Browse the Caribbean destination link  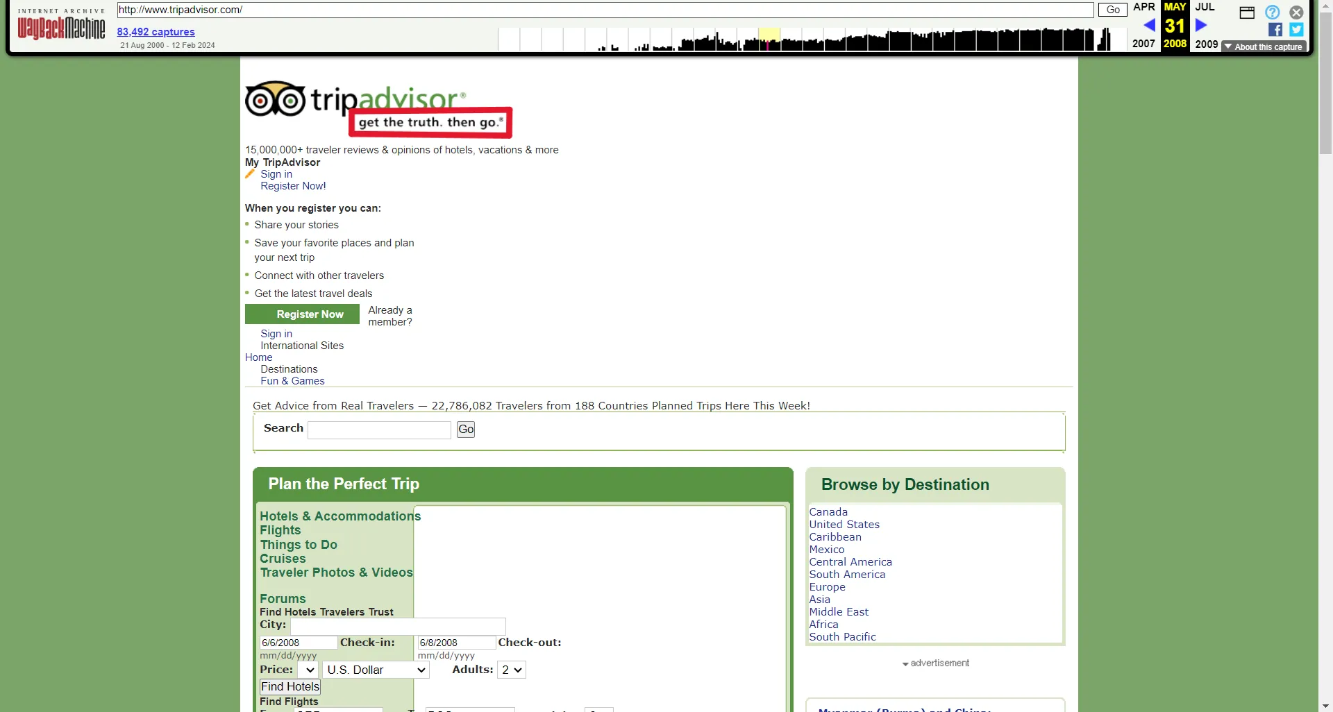point(835,537)
